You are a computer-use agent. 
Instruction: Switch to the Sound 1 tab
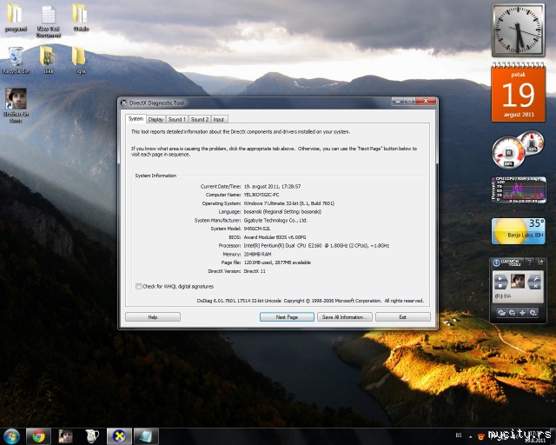pos(177,120)
